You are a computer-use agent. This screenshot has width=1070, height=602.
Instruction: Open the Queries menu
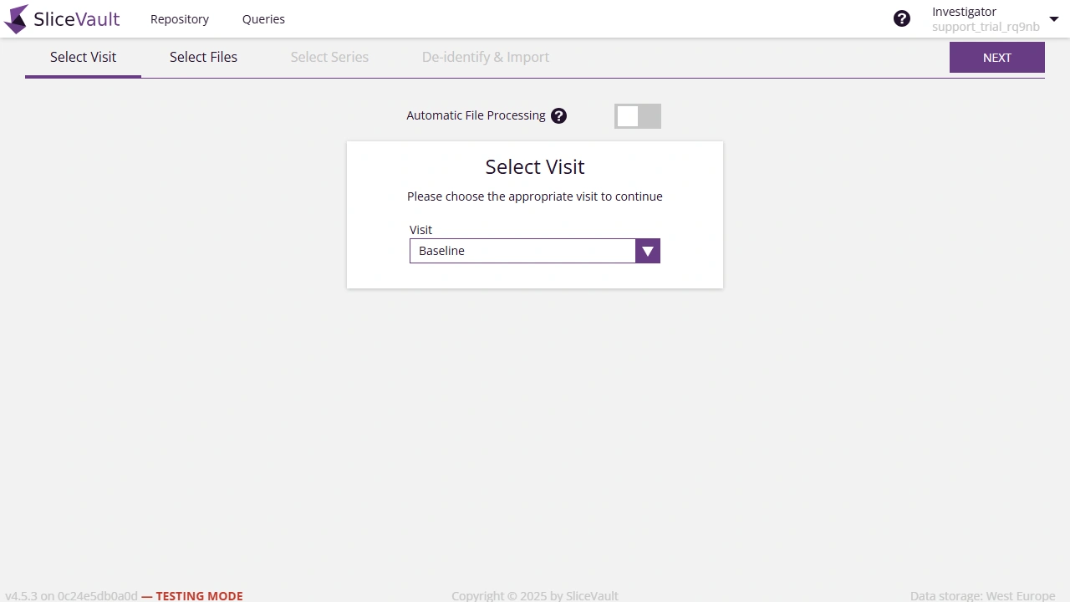click(x=263, y=19)
